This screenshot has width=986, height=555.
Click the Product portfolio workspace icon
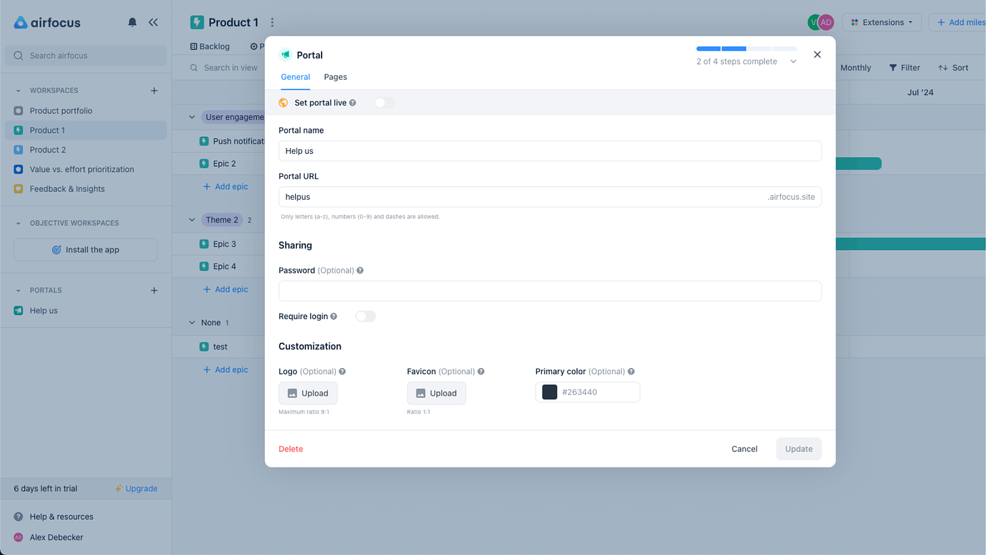click(x=18, y=110)
